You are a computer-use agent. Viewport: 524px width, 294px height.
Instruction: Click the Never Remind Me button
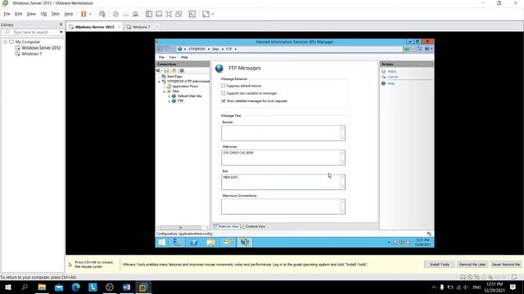(506, 265)
